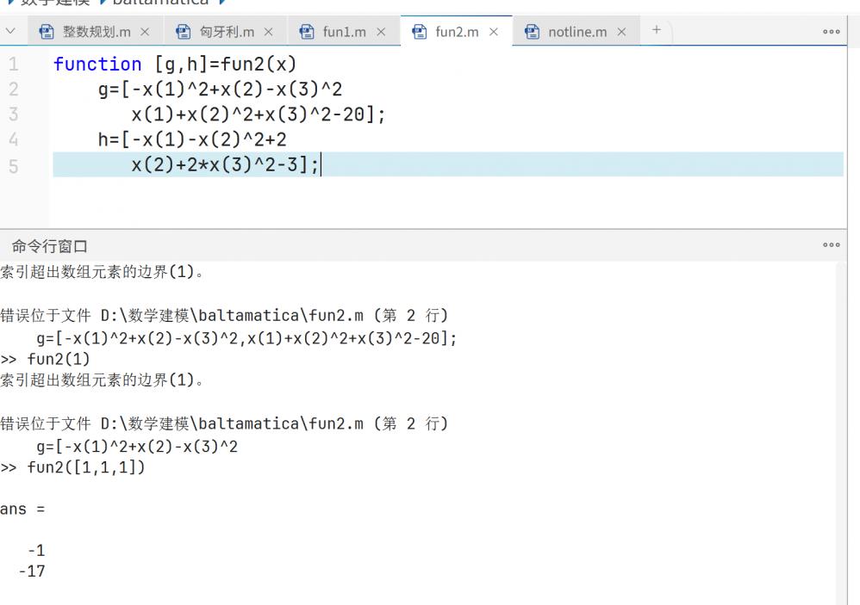
Task: Close the notline.m tab
Action: point(621,32)
